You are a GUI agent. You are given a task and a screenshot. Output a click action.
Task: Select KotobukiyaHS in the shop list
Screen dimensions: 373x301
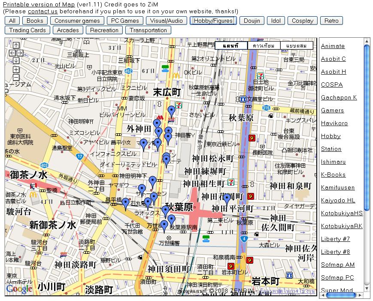[342, 213]
